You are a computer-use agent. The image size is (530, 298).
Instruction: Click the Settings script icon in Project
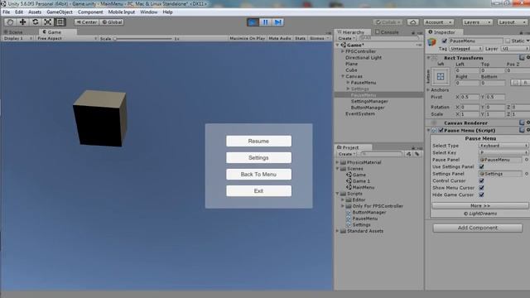click(x=349, y=224)
